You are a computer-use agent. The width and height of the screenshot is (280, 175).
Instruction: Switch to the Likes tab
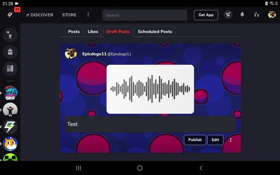click(93, 32)
